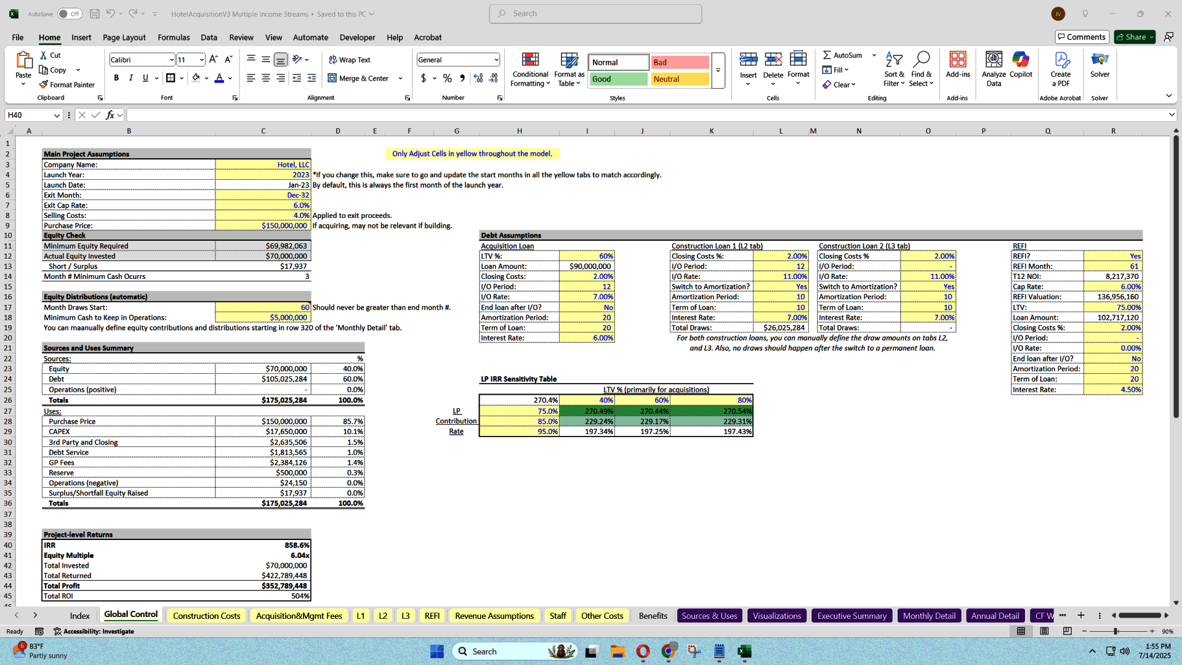Open Merge & Center options arrow
The height and width of the screenshot is (665, 1182).
coord(400,78)
